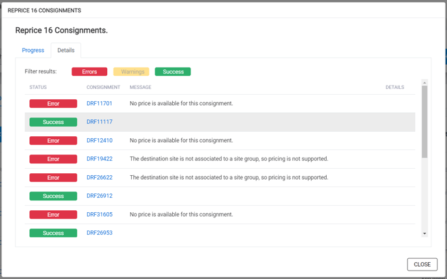447x279 pixels.
Task: Open consignment DRF31605 link
Action: pos(99,214)
